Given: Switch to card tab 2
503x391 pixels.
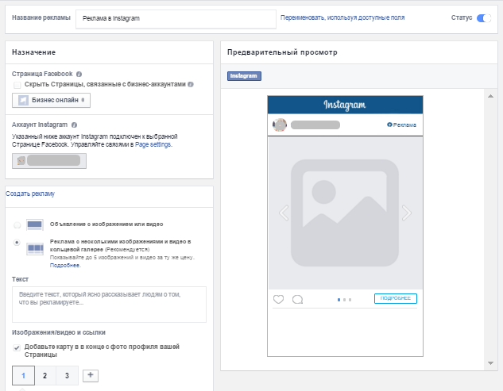Looking at the screenshot, I should pyautogui.click(x=44, y=376).
